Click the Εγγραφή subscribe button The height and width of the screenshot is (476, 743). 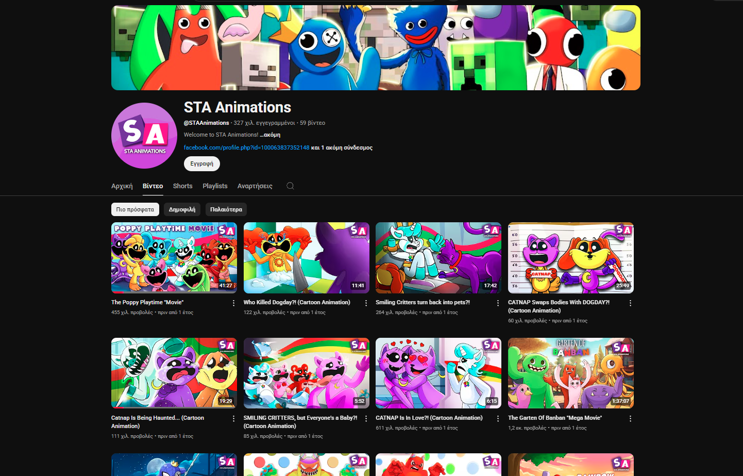click(x=202, y=163)
